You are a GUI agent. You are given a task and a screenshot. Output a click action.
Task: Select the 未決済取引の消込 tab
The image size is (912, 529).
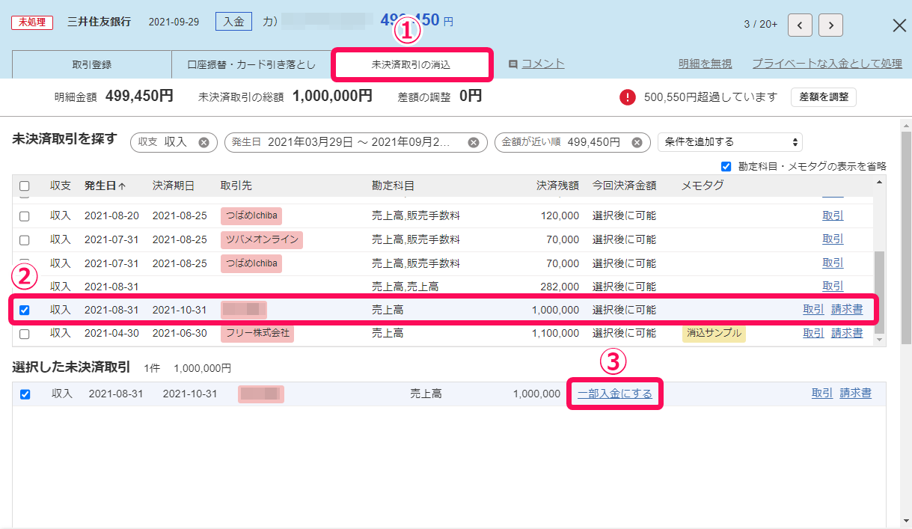coord(411,65)
